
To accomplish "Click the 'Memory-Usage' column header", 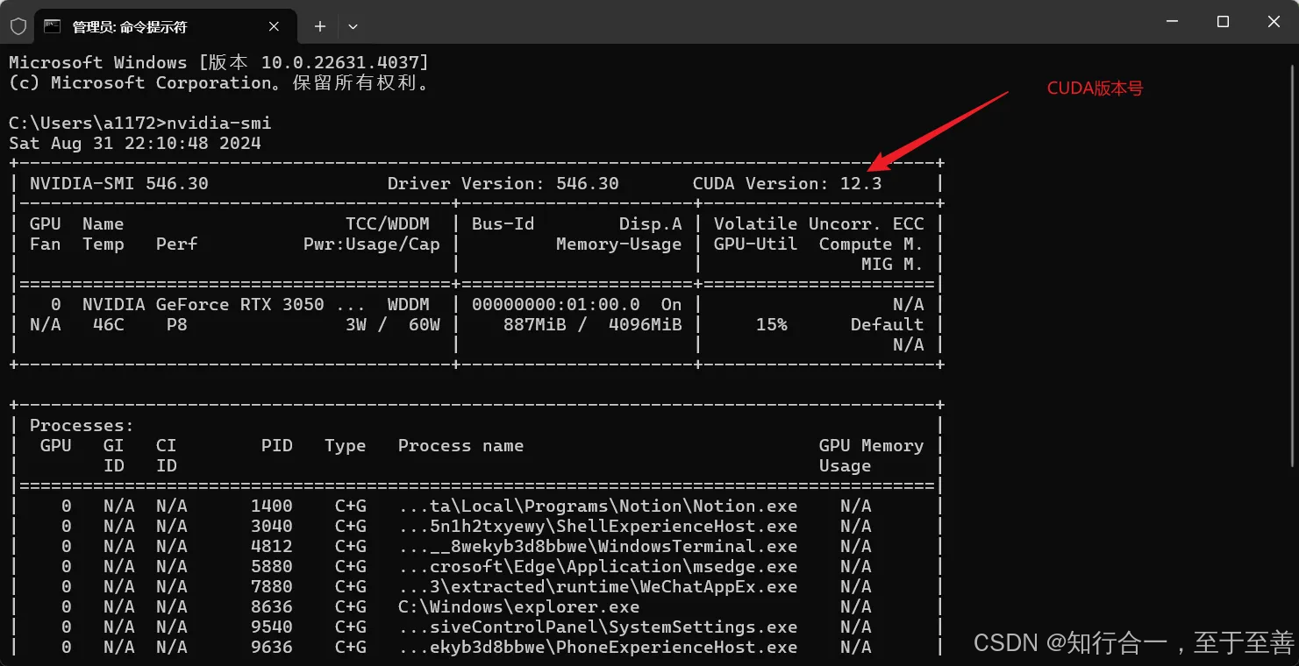I will coord(619,244).
